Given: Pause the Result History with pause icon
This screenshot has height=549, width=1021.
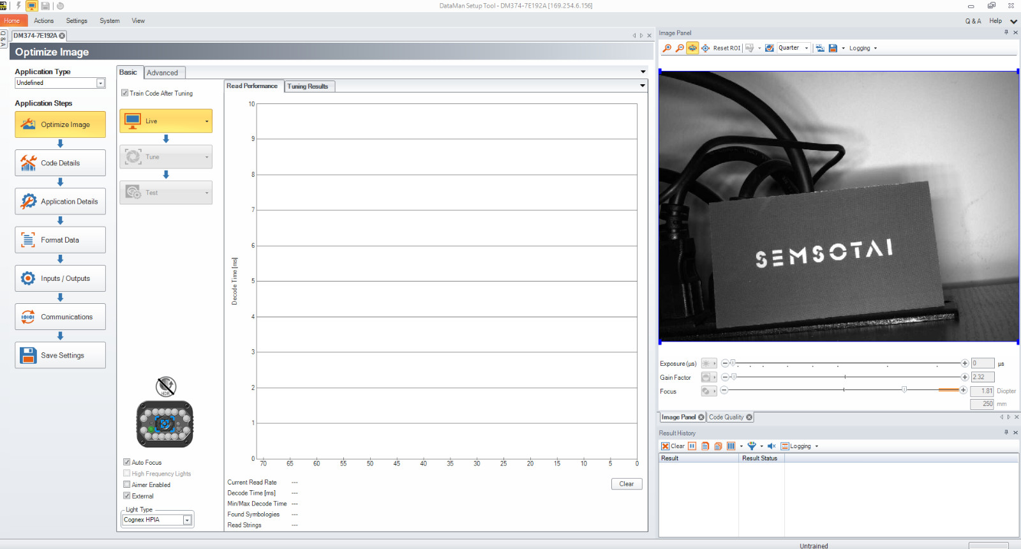Looking at the screenshot, I should (692, 446).
